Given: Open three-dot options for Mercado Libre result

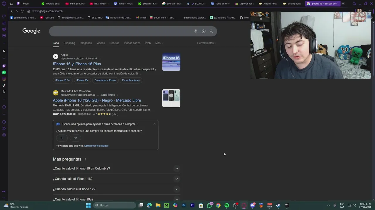Looking at the screenshot, I should 118,95.
